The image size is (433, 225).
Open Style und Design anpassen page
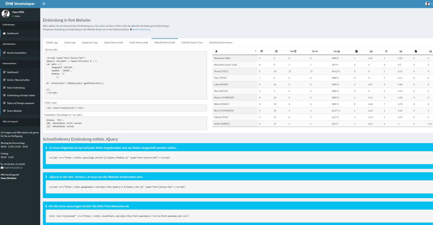(20, 103)
